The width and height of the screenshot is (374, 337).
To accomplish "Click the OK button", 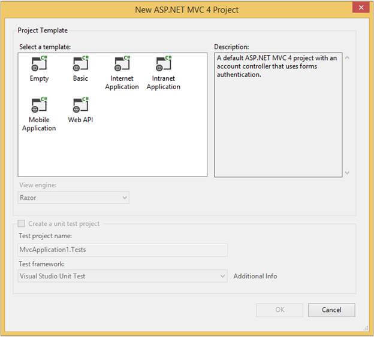I will [279, 310].
